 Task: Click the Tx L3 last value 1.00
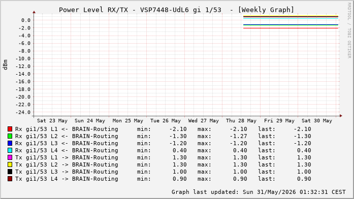[304, 172]
